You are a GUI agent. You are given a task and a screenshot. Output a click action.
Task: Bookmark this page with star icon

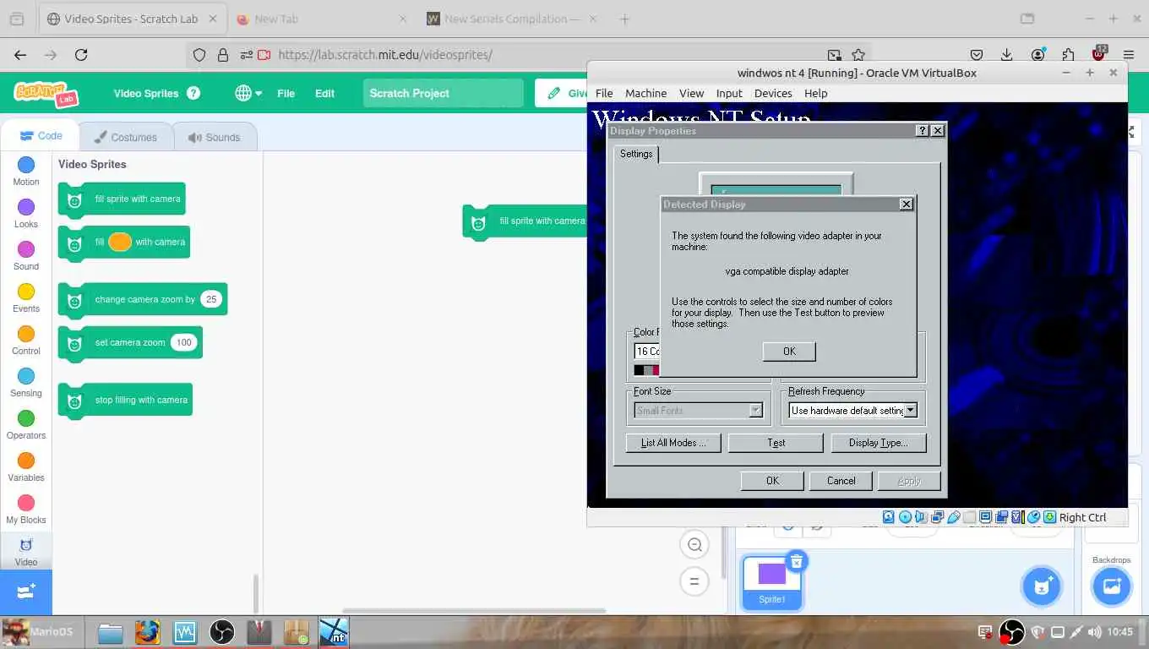pos(858,55)
